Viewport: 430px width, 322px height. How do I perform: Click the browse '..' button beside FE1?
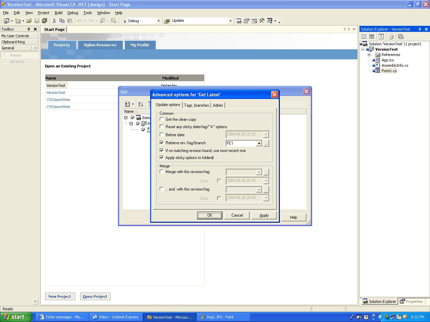point(266,143)
